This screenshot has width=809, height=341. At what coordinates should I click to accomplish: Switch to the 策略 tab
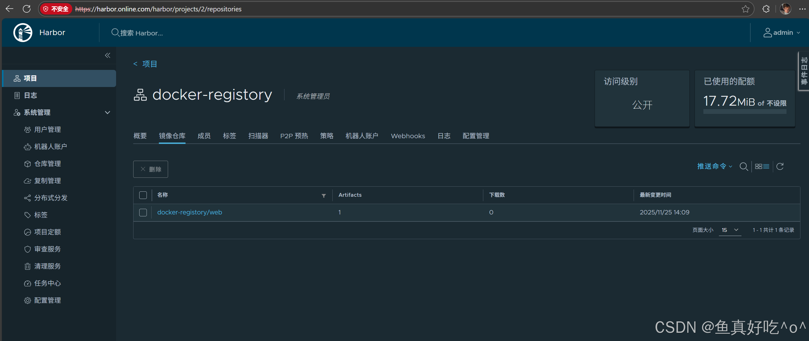[327, 136]
